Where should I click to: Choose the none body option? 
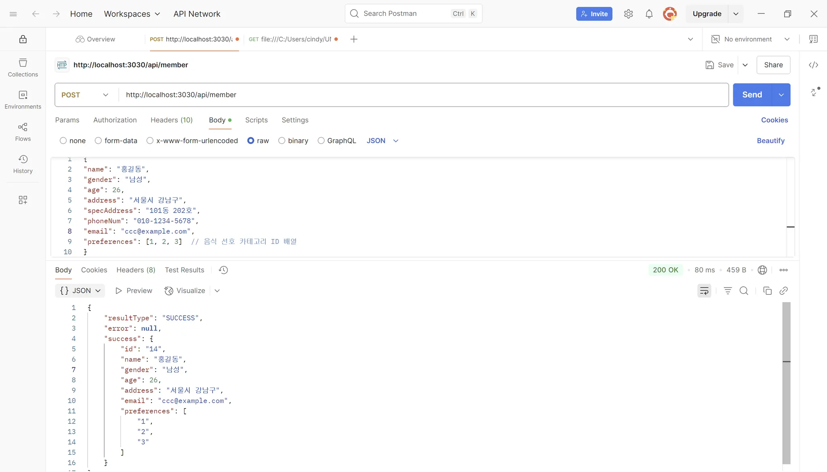pos(63,141)
